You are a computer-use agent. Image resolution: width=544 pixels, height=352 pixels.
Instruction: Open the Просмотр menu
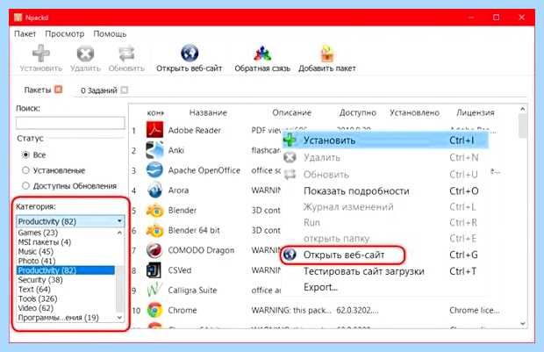point(65,34)
